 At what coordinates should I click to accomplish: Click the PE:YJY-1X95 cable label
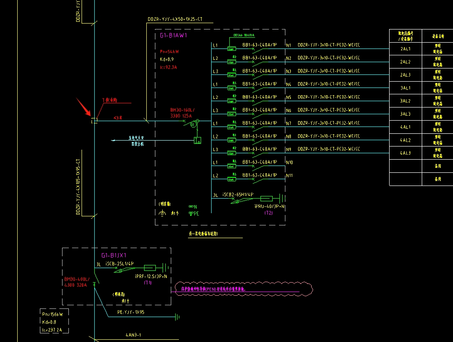click(130, 312)
